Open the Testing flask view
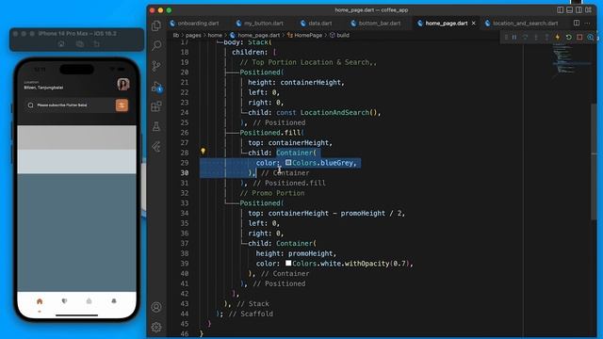Screen dimensions: 603x339 [156, 126]
